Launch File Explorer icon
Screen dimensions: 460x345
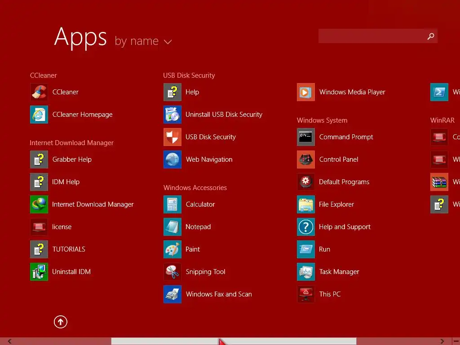(306, 204)
